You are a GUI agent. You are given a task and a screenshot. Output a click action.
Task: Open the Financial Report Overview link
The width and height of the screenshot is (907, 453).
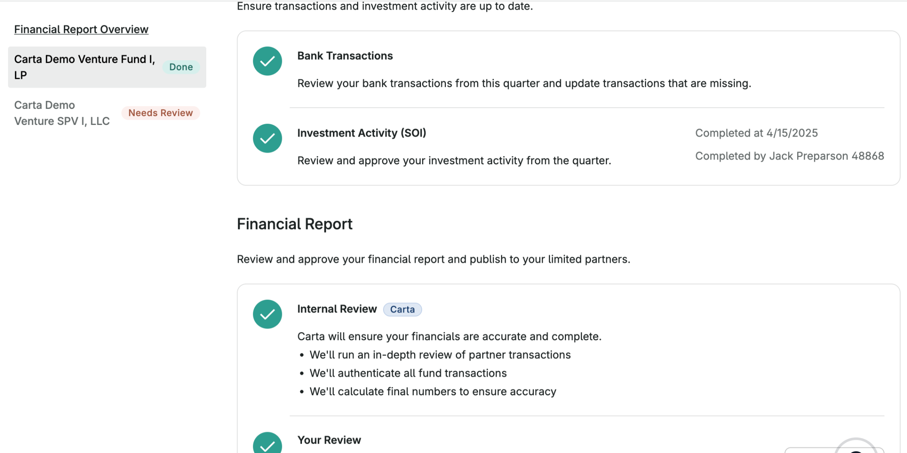point(81,29)
